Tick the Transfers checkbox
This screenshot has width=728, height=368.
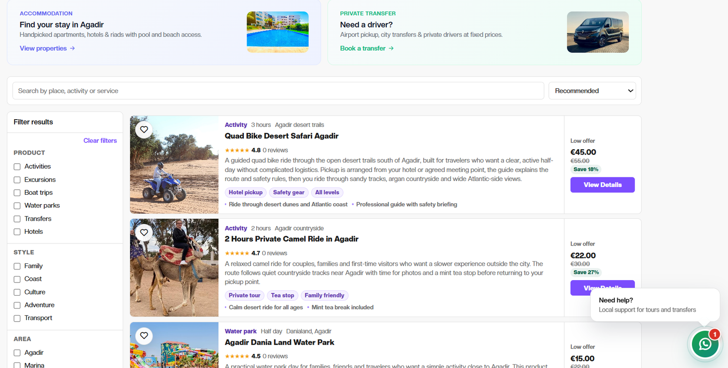click(17, 219)
